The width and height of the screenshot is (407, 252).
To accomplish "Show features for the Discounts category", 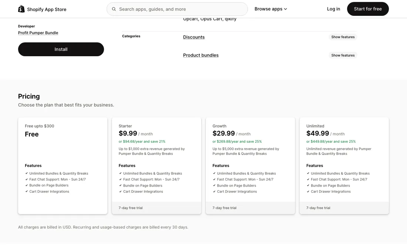I will tap(343, 37).
